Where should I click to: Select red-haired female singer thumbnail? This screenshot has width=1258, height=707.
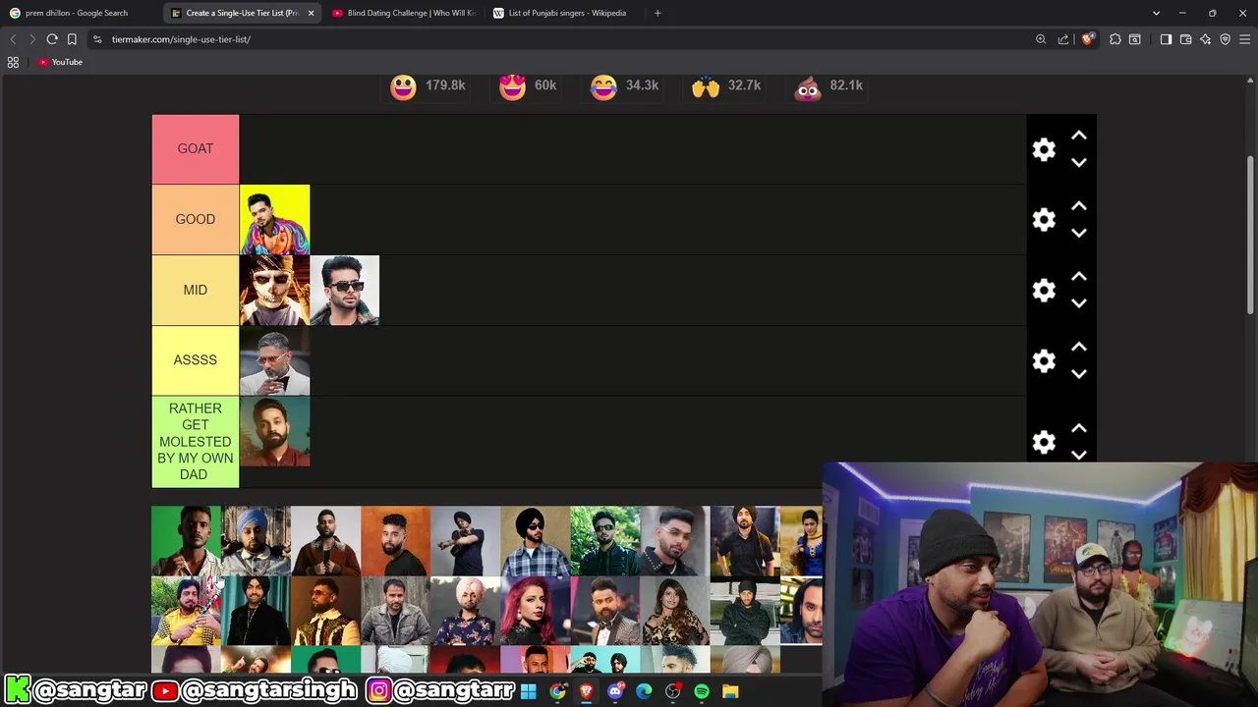(x=535, y=611)
